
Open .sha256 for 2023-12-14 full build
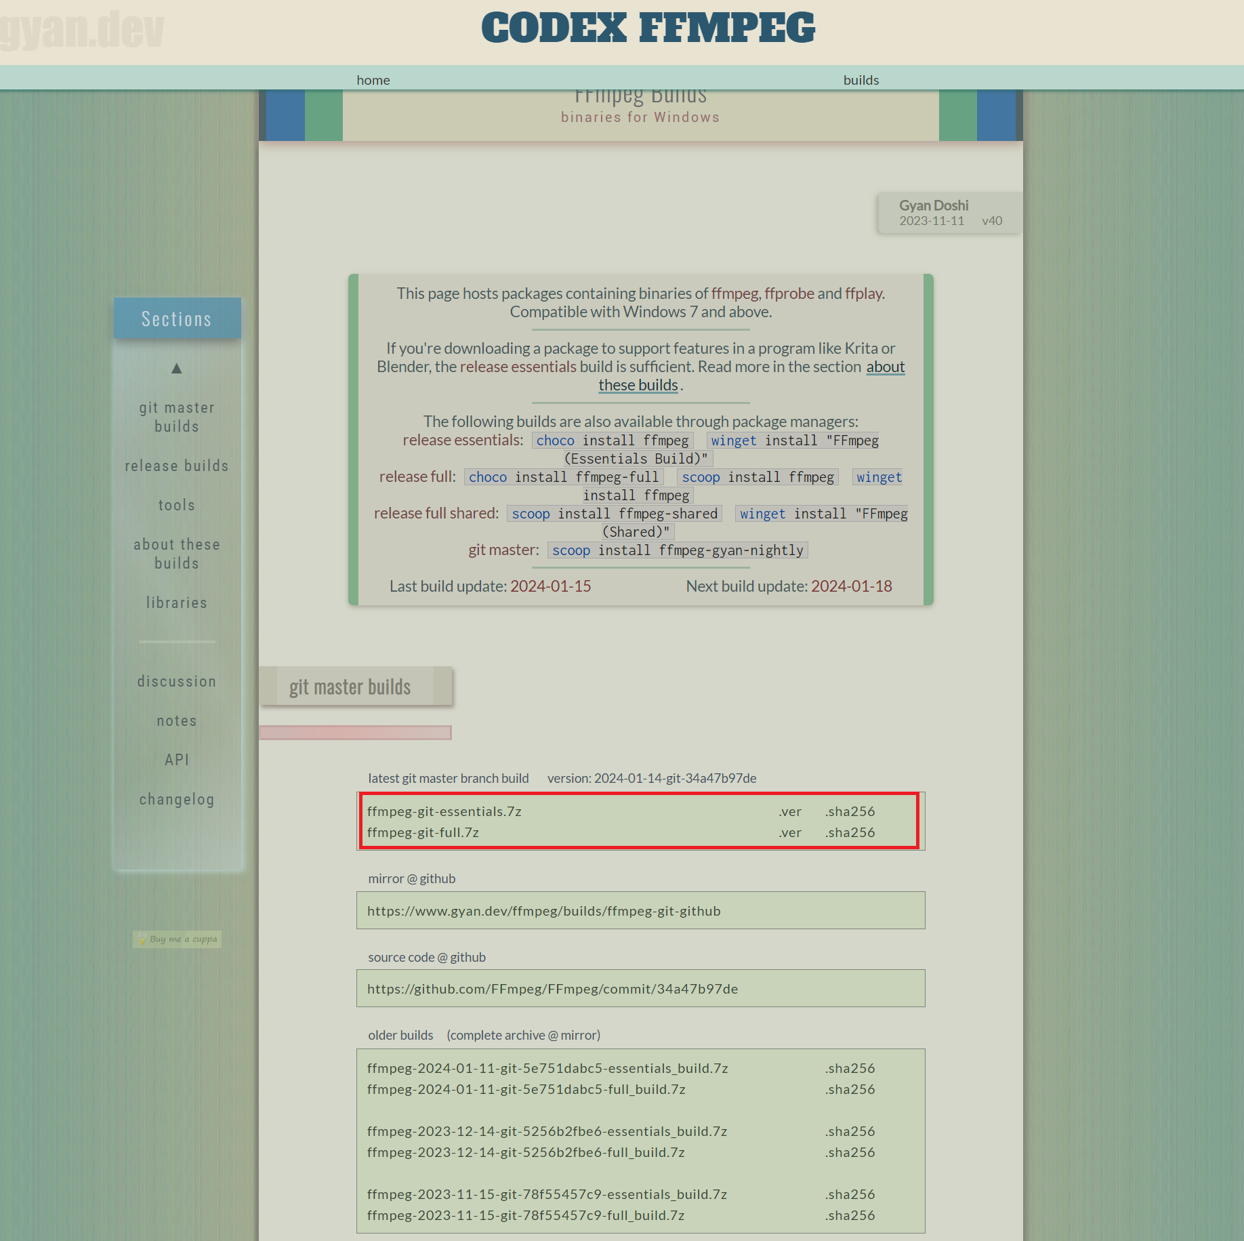point(850,1152)
